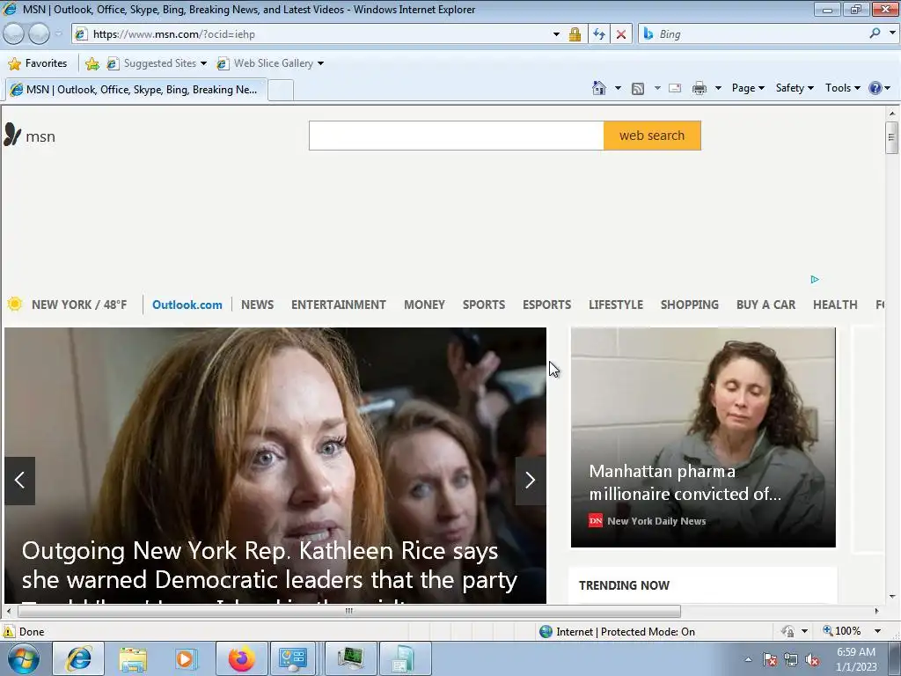Click the AdChoices triangle icon

(815, 279)
